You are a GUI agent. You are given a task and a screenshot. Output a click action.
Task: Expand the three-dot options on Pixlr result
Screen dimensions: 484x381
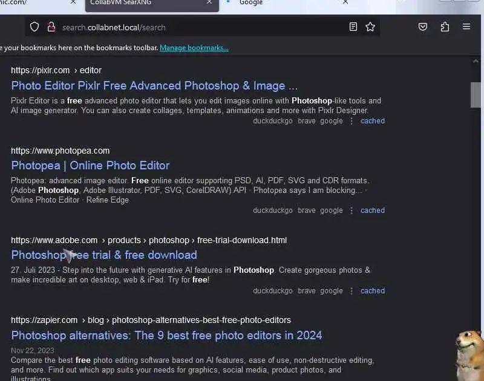[x=352, y=121]
